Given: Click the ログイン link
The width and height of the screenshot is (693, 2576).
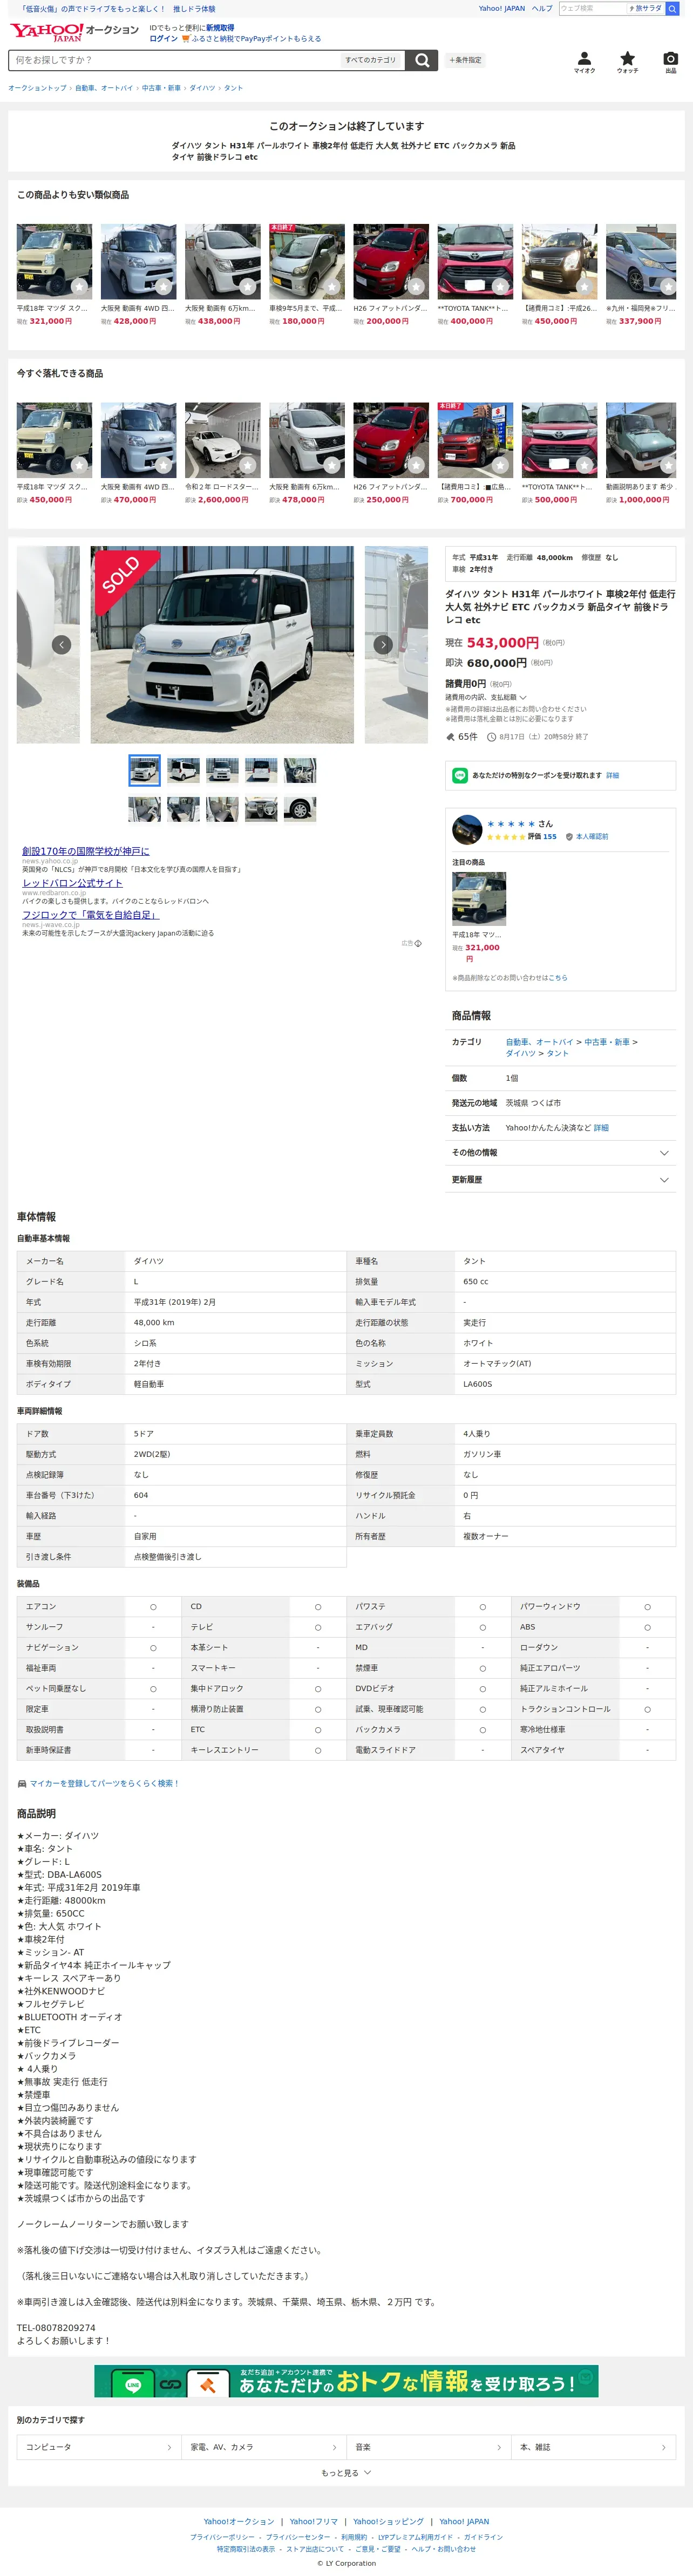Looking at the screenshot, I should [163, 39].
